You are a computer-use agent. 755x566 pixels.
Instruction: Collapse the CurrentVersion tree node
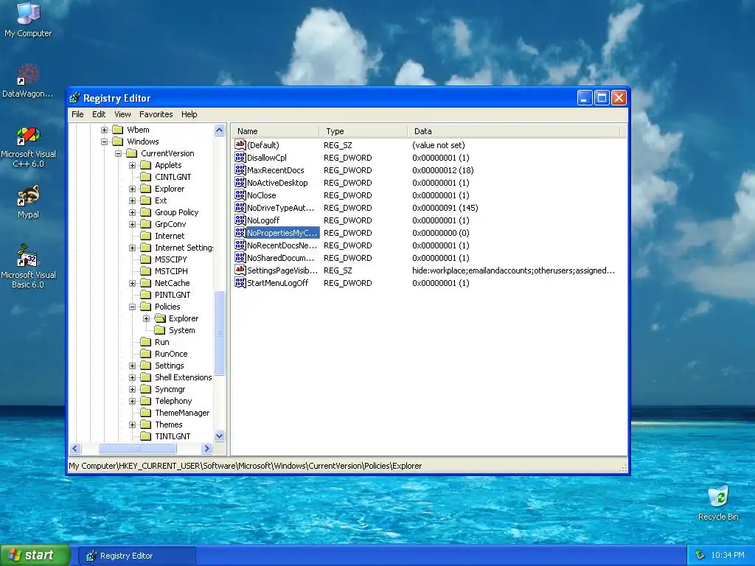119,153
